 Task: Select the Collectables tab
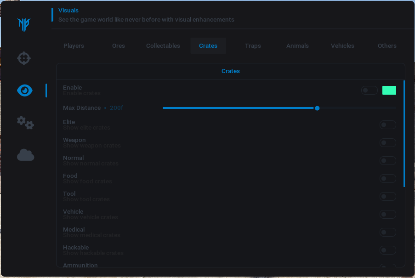click(x=163, y=46)
